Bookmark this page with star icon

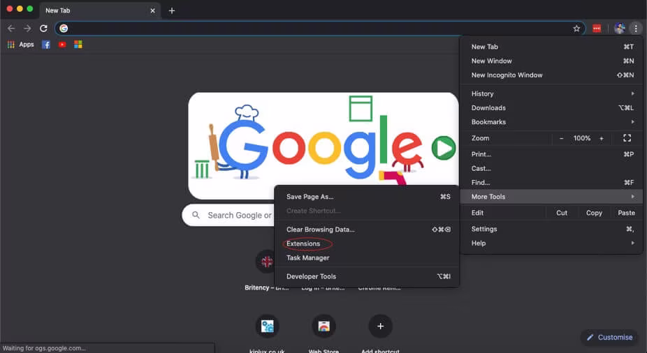click(576, 29)
